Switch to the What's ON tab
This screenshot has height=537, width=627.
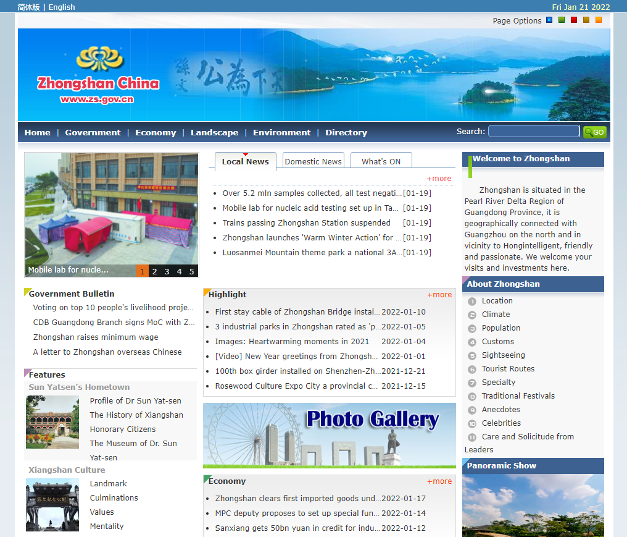tap(381, 161)
